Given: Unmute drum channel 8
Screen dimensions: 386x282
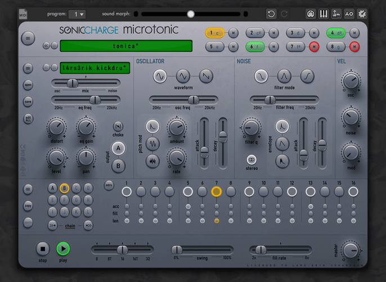Looking at the screenshot, I should [x=354, y=46].
